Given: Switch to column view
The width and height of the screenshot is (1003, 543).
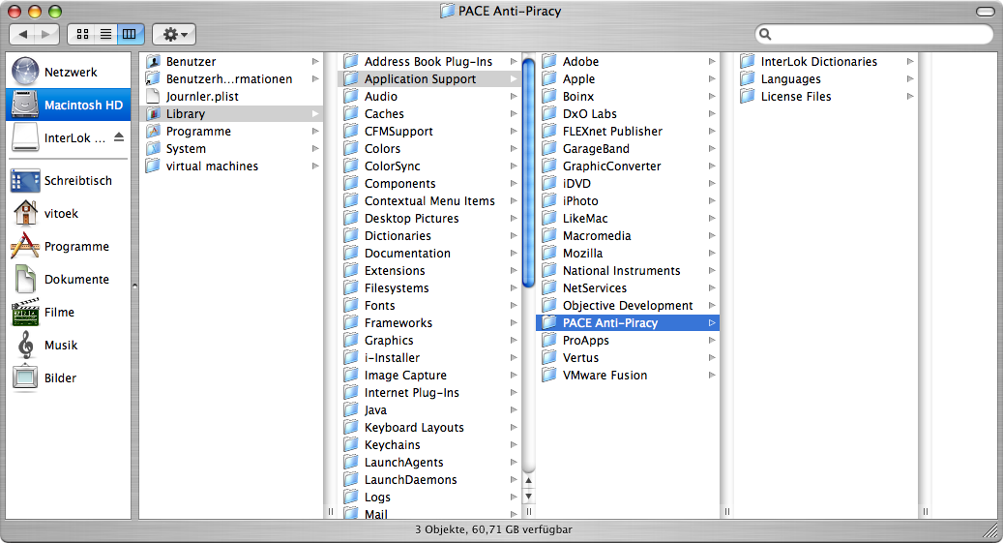Looking at the screenshot, I should [x=130, y=34].
